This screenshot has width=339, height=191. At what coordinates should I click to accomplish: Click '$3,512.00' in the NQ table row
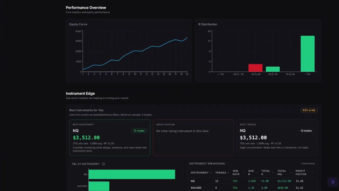pyautogui.click(x=284, y=181)
